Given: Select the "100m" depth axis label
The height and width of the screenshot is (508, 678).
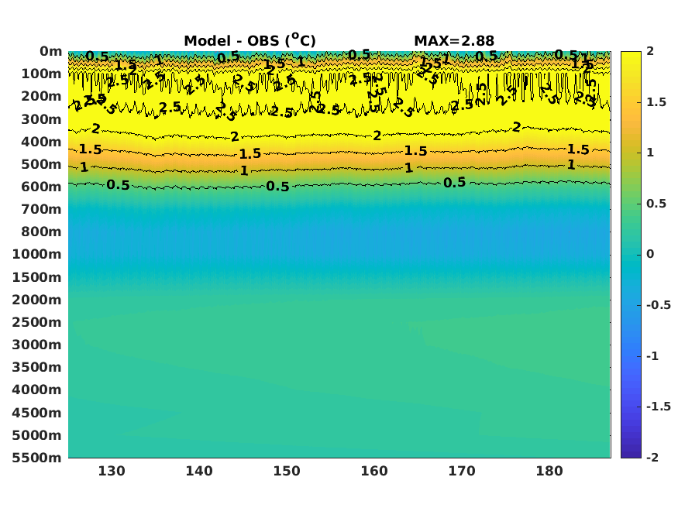Looking at the screenshot, I should tap(42, 74).
